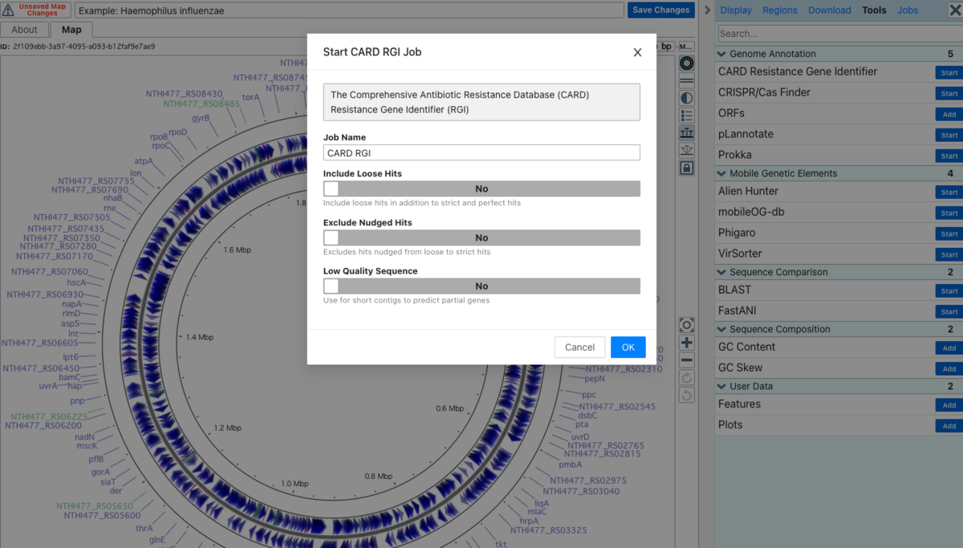This screenshot has height=548, width=963.
Task: Close the Start CARD RGI Job dialog
Action: tap(637, 52)
